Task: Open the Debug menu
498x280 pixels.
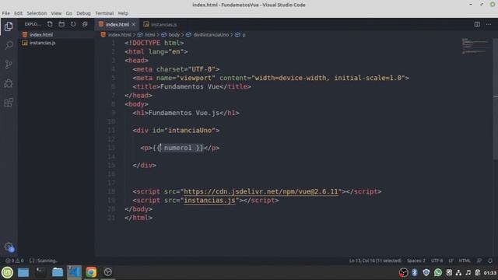Action: pyautogui.click(x=83, y=13)
